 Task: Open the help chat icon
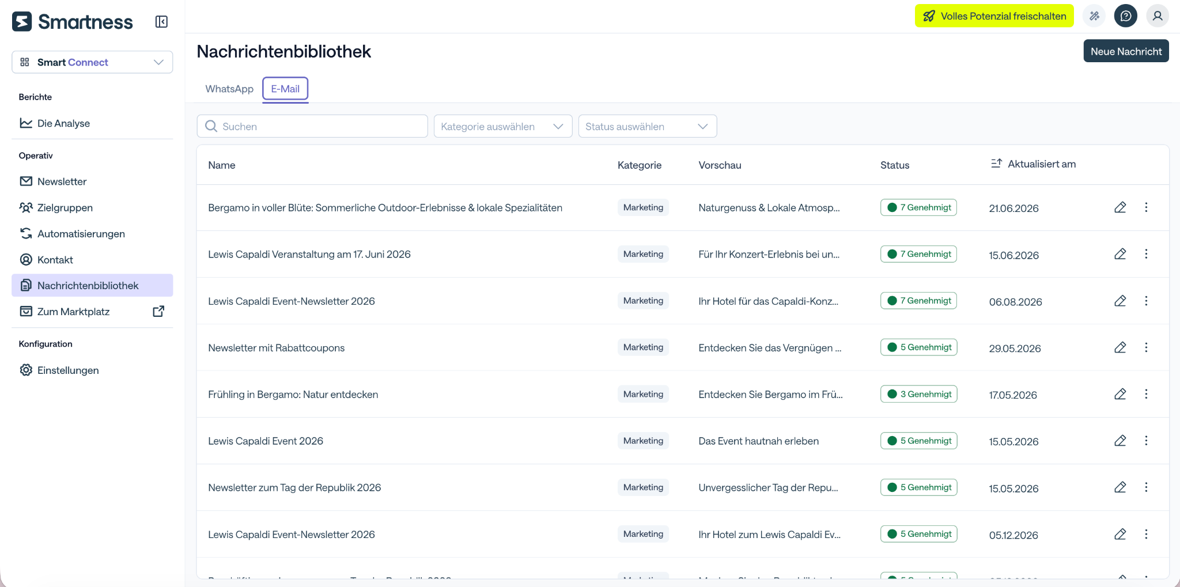(x=1125, y=16)
